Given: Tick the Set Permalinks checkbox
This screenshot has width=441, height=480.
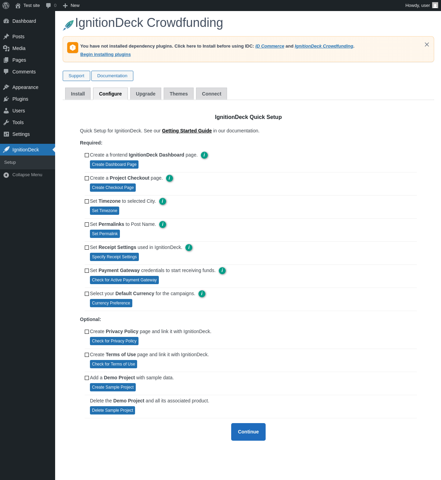Looking at the screenshot, I should point(87,224).
